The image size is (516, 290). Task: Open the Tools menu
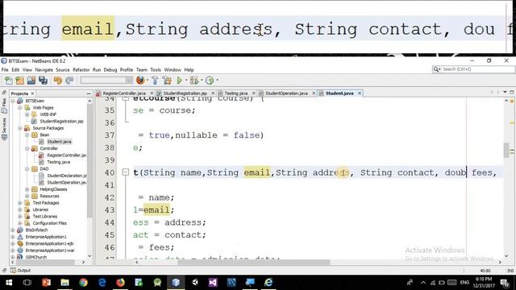pos(156,70)
